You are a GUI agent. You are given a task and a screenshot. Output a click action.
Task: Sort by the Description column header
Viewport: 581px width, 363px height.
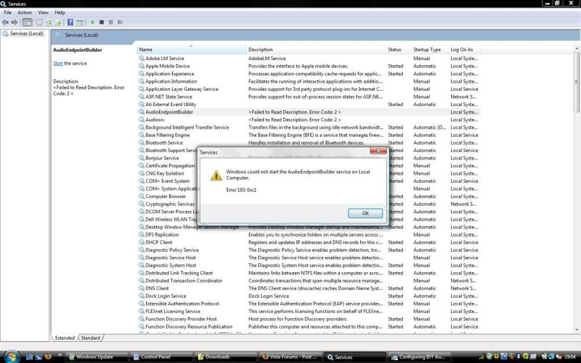(315, 49)
